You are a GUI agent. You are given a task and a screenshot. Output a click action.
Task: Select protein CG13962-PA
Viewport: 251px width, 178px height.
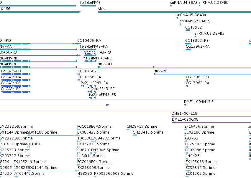(198, 83)
